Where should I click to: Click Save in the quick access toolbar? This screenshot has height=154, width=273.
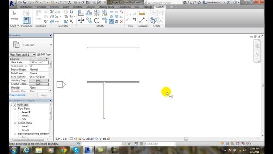[x=25, y=3]
